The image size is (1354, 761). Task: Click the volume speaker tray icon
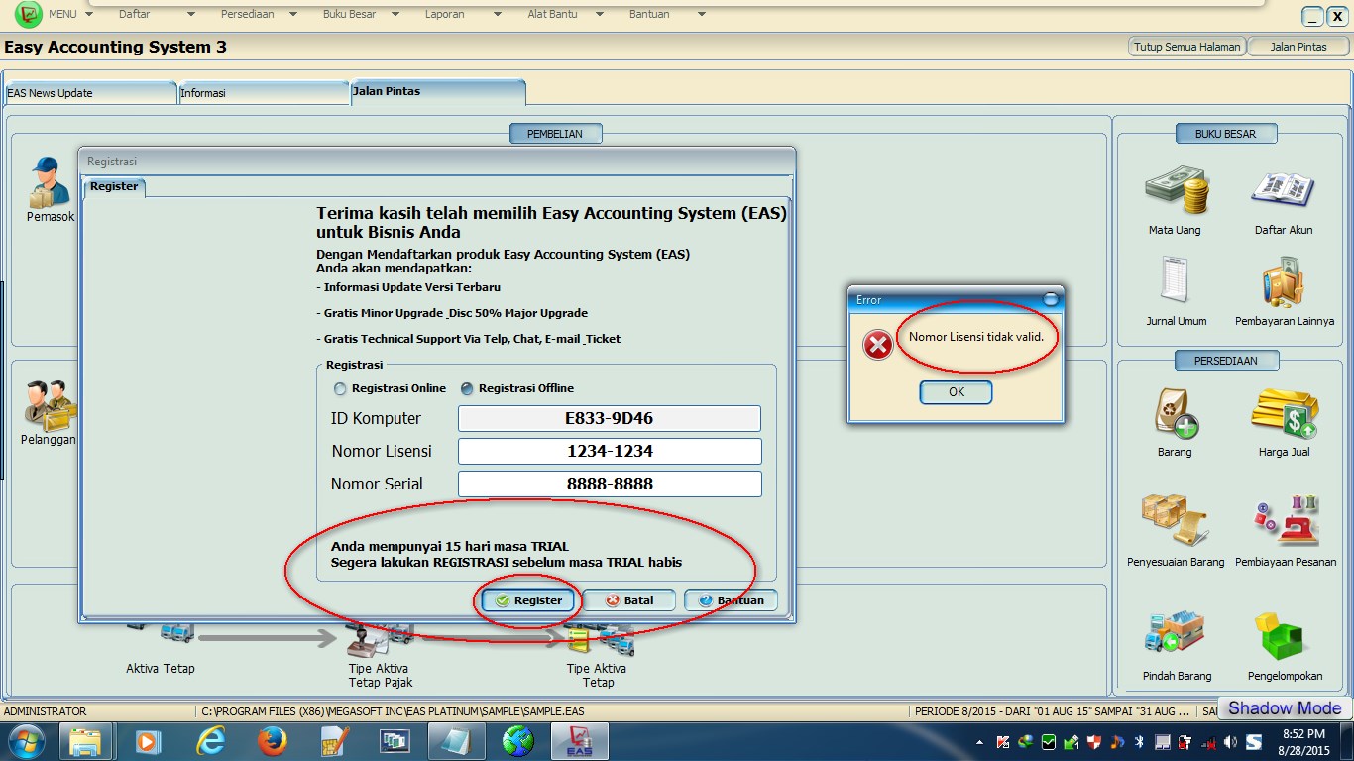pyautogui.click(x=1230, y=741)
